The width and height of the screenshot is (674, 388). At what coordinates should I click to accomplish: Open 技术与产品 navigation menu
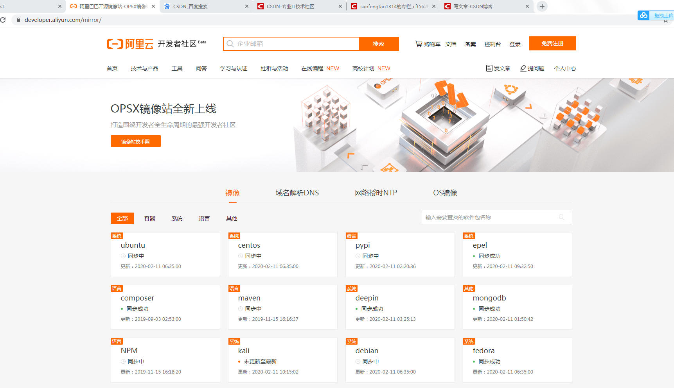click(x=144, y=68)
